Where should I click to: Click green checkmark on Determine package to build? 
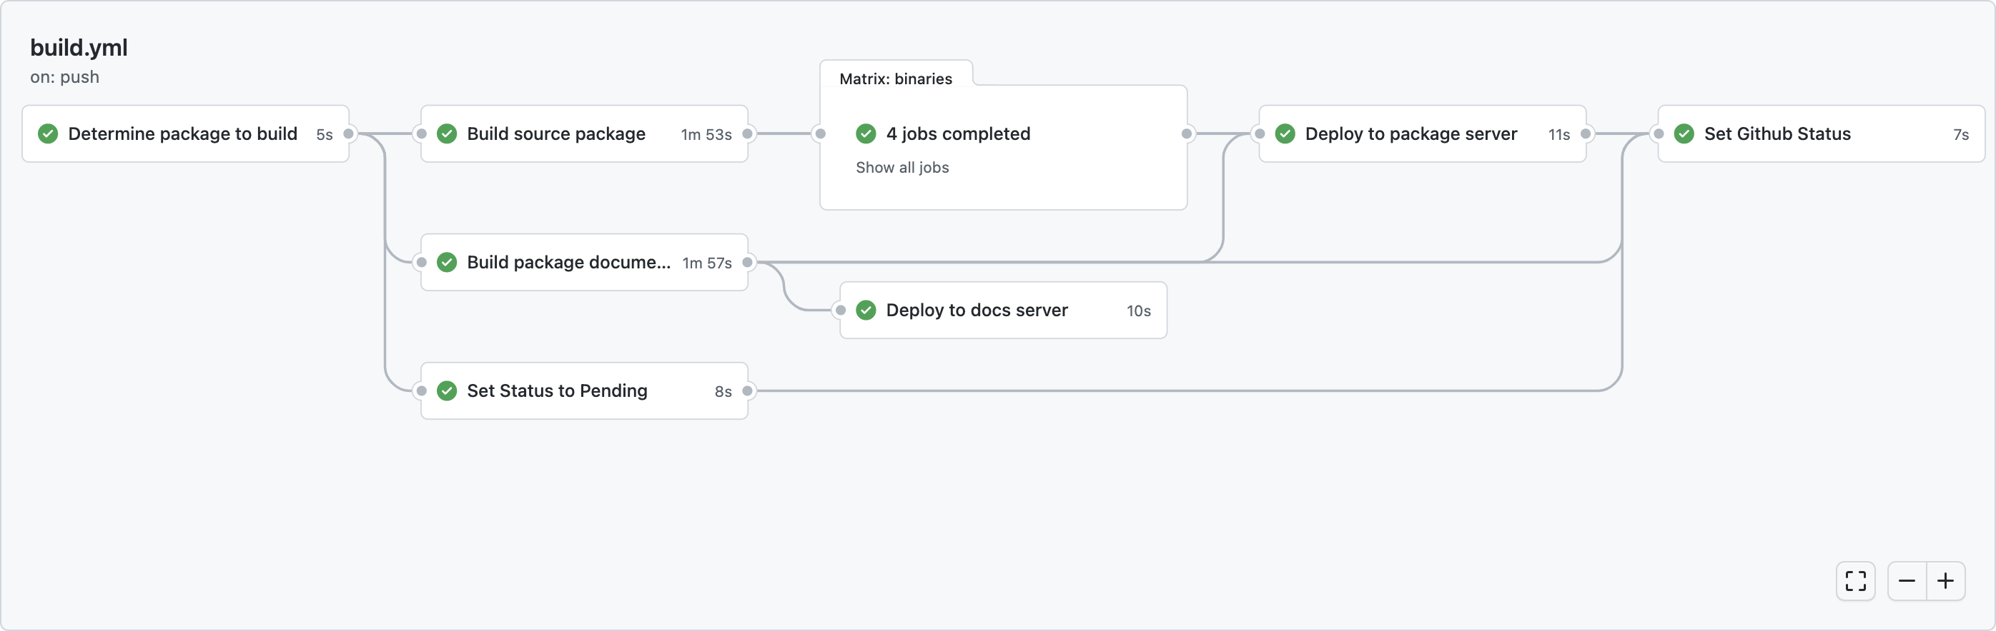coord(48,133)
